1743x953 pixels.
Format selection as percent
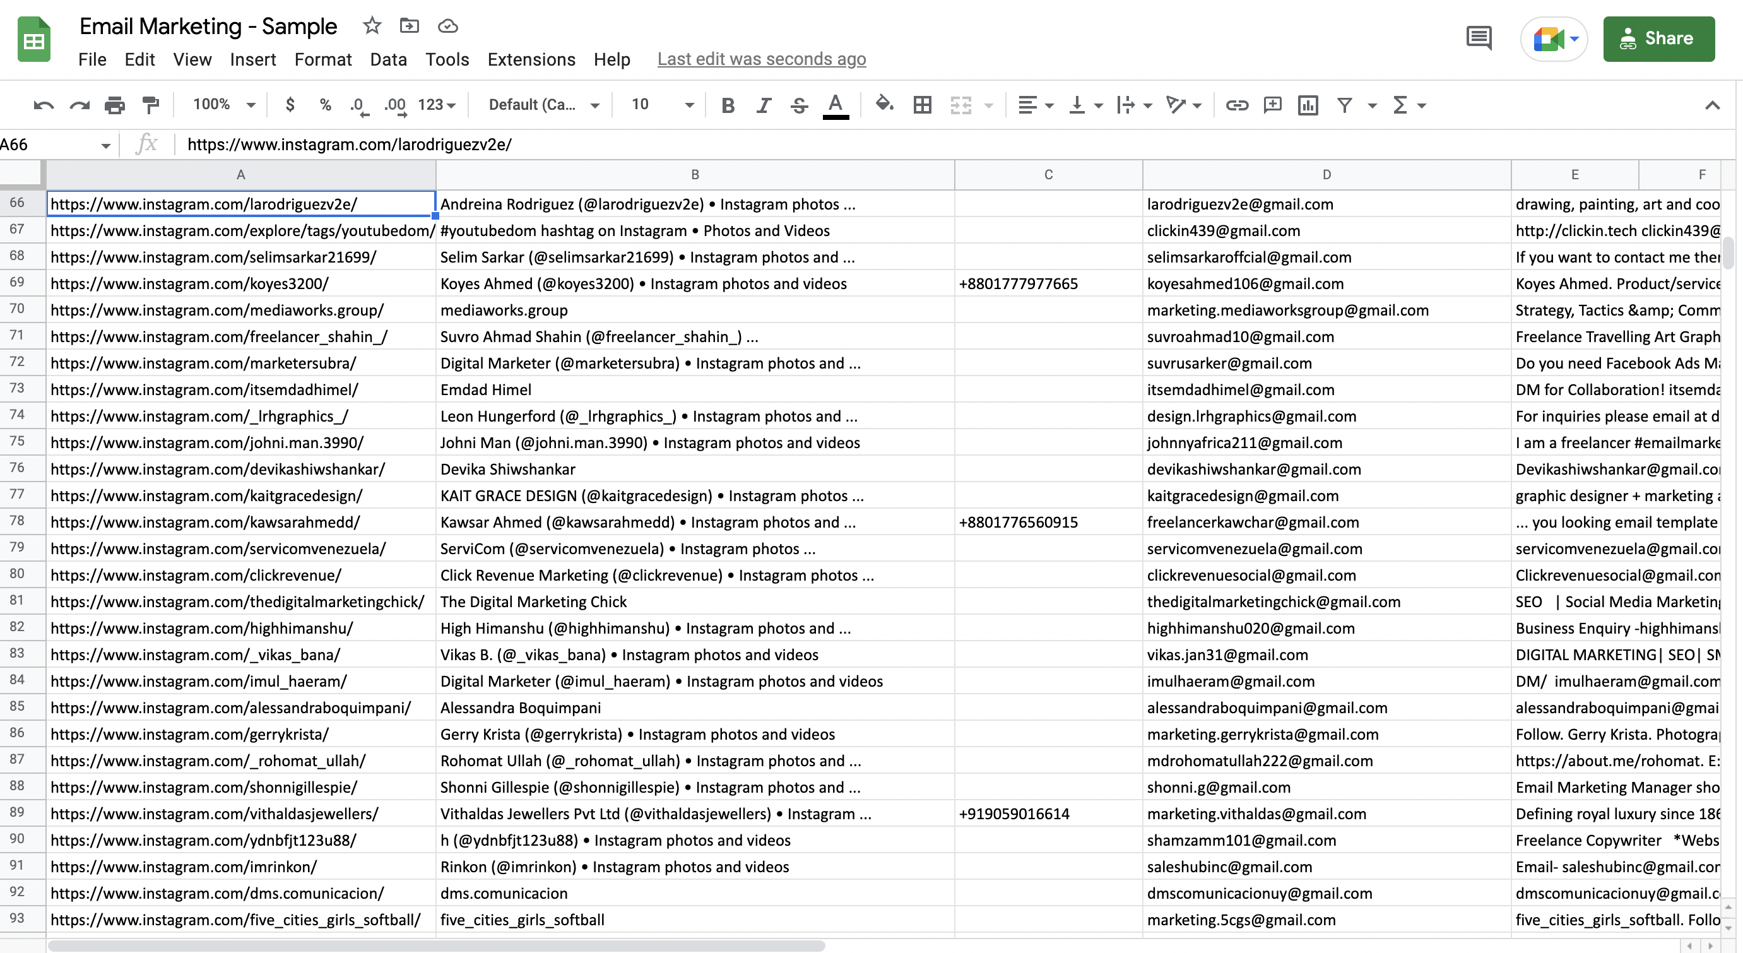click(x=326, y=105)
